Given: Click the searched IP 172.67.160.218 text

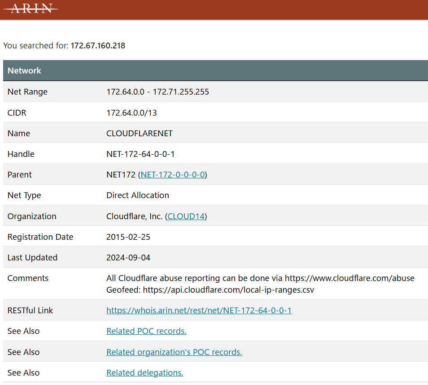Looking at the screenshot, I should (x=98, y=46).
